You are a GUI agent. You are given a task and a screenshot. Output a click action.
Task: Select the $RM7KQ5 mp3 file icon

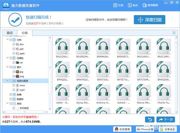(83, 69)
